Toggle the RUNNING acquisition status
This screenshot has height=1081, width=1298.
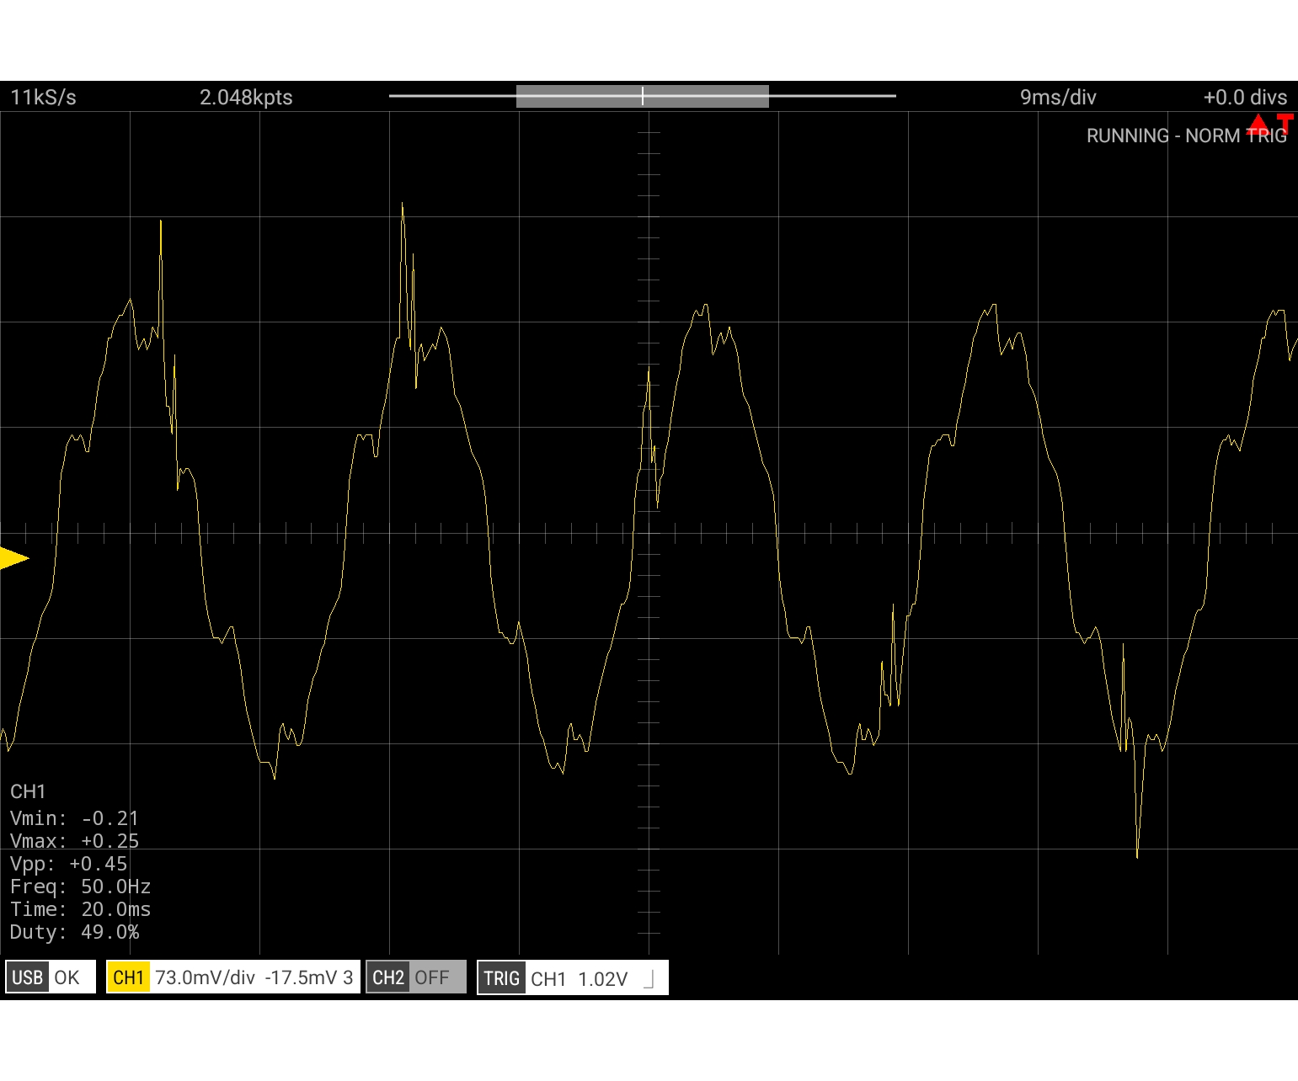(x=1129, y=136)
